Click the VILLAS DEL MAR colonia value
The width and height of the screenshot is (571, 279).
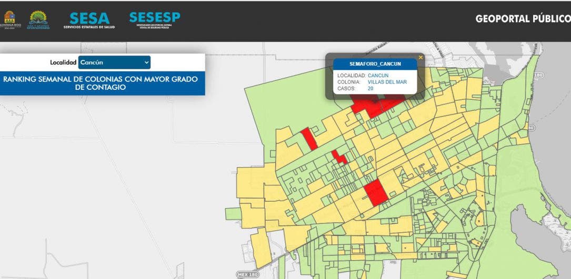[x=387, y=82]
